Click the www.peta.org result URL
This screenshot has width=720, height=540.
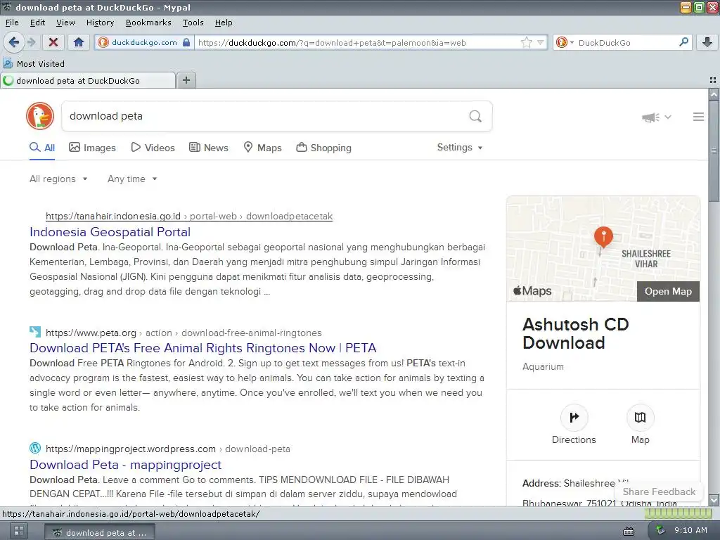[184, 333]
